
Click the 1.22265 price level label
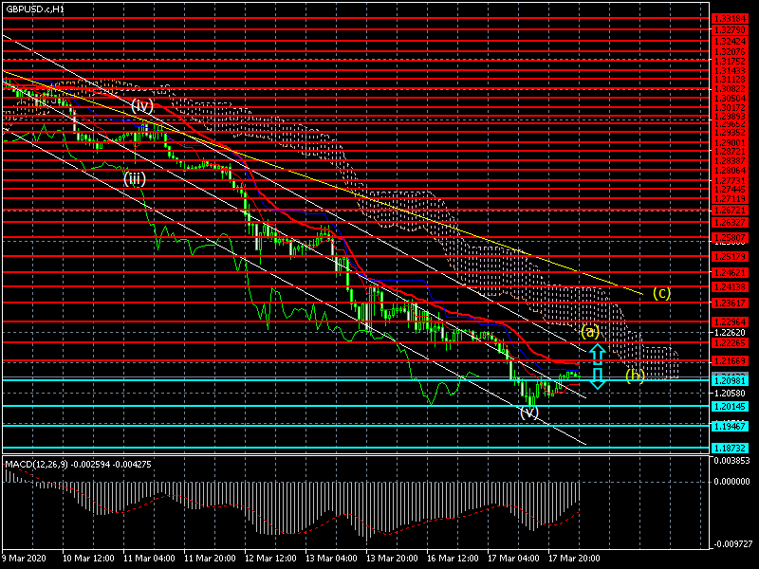tap(730, 342)
